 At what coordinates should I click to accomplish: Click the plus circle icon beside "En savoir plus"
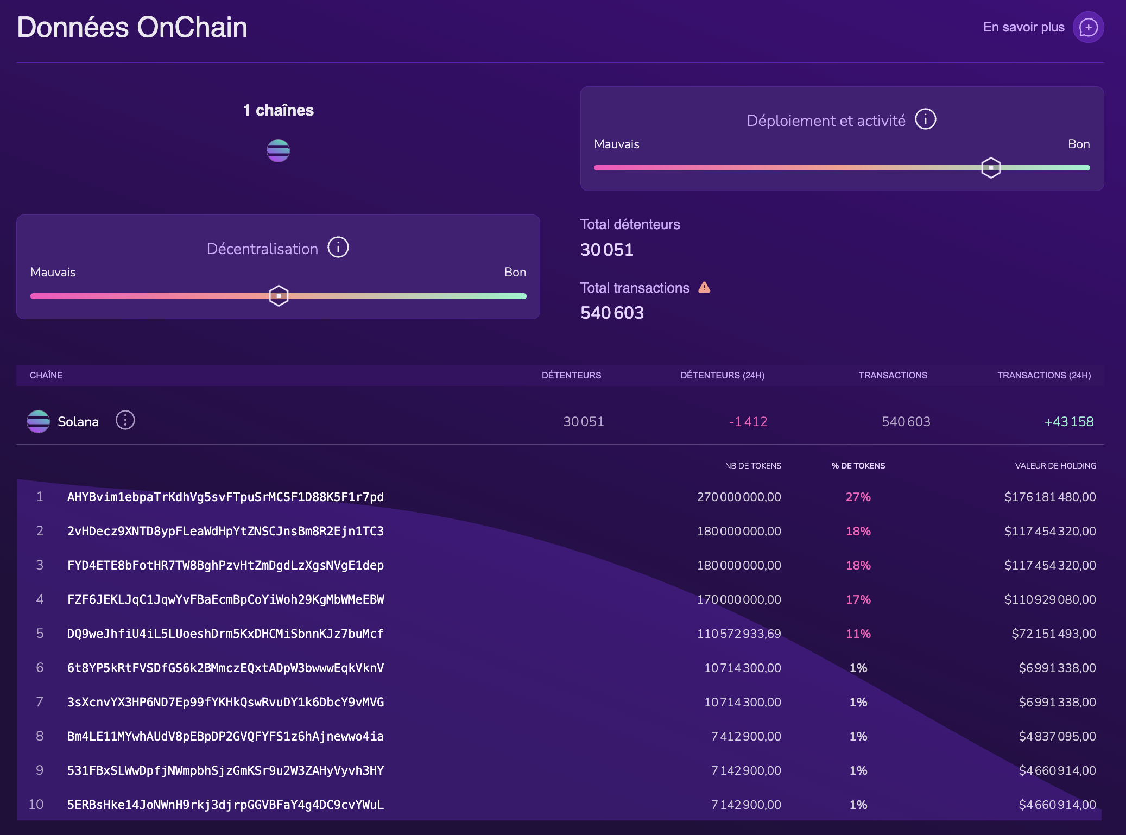pos(1087,27)
